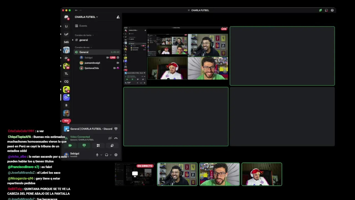Click the LIVE badge next to Sebiigol
This screenshot has height=200, width=355.
[113, 57]
